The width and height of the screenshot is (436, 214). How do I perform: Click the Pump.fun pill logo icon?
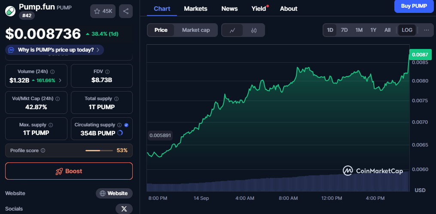click(11, 11)
